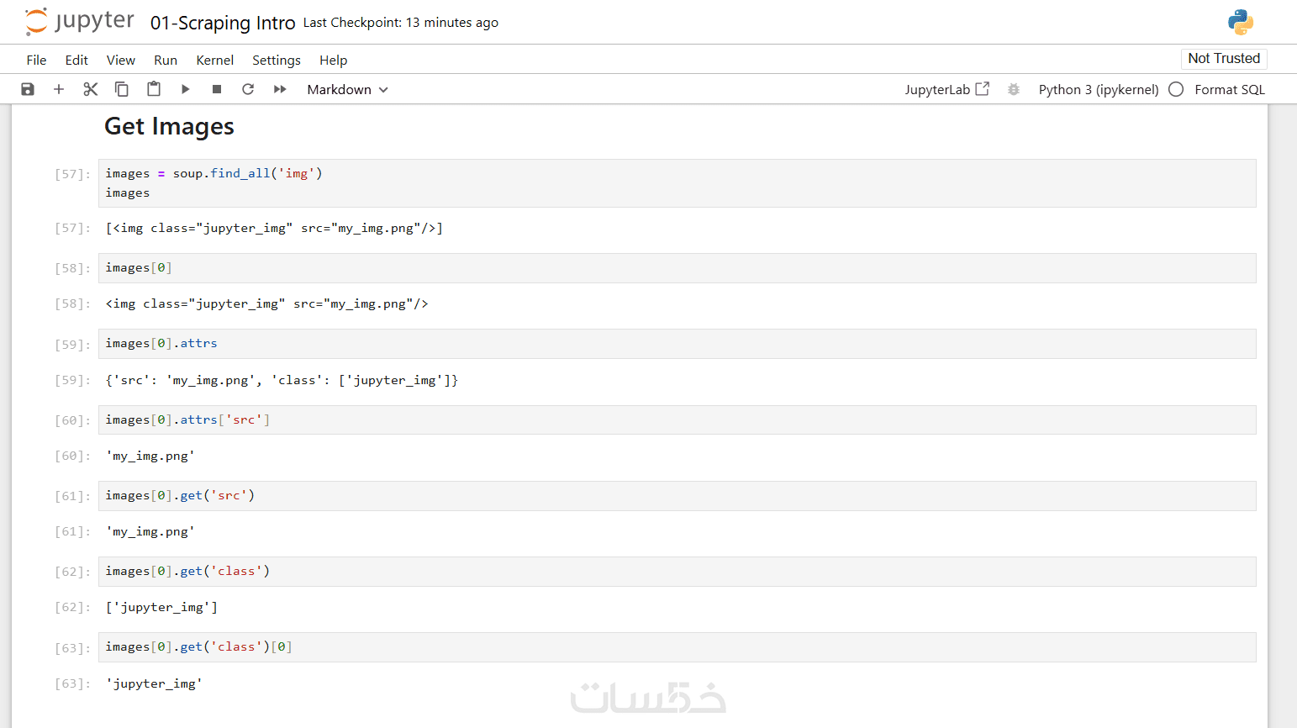Save the notebook with the disk icon
The width and height of the screenshot is (1297, 728).
click(x=28, y=89)
